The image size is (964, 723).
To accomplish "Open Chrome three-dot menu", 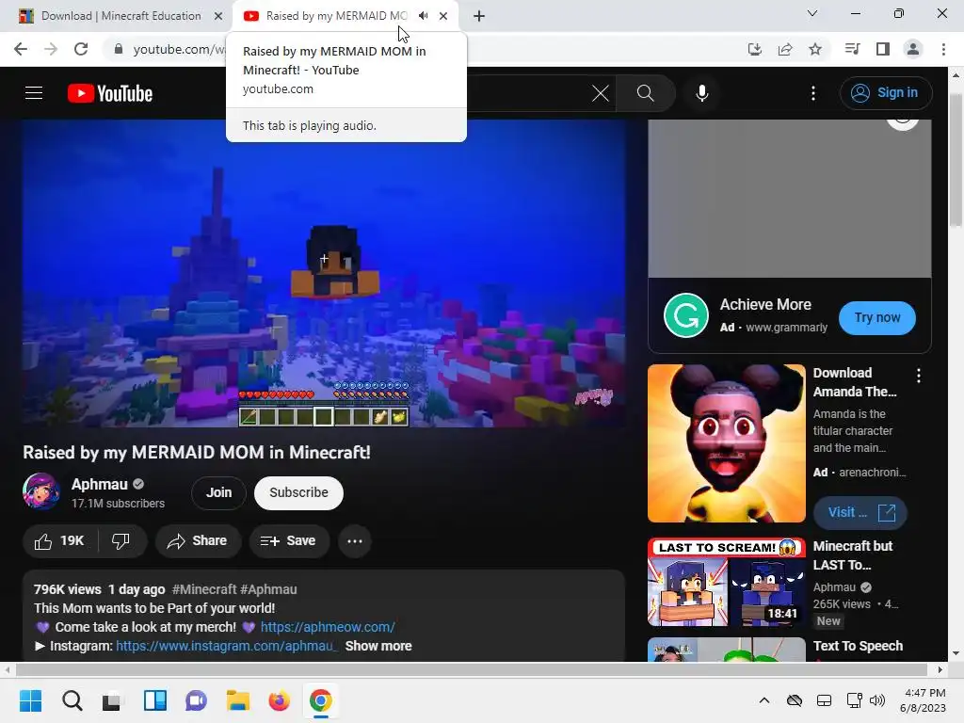I will pos(943,49).
